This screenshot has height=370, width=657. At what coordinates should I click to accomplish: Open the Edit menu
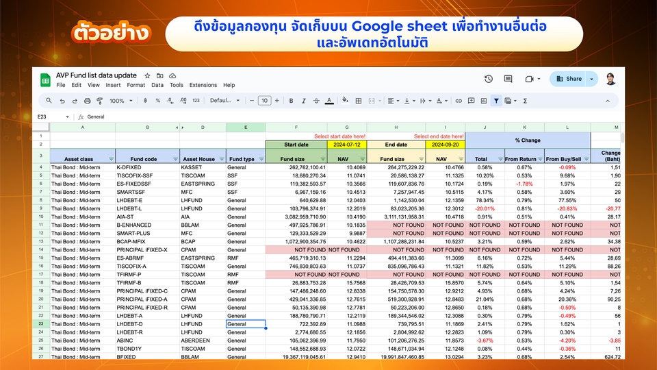point(76,85)
